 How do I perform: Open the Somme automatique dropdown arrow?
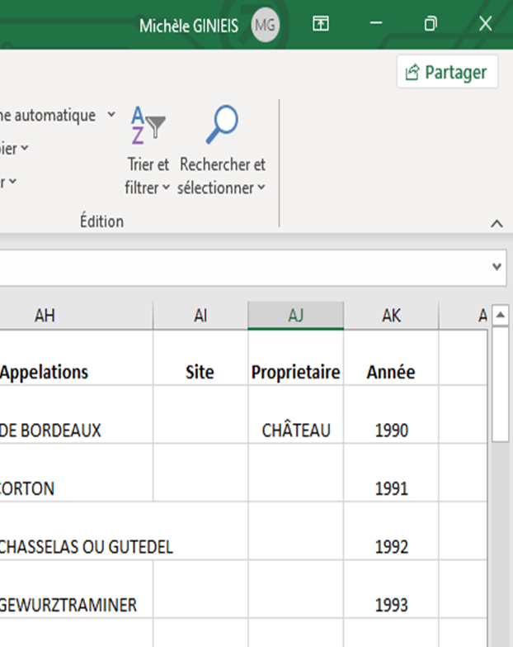[111, 116]
